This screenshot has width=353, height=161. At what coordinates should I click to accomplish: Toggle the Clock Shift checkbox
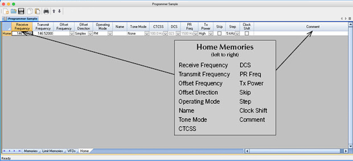pos(247,33)
